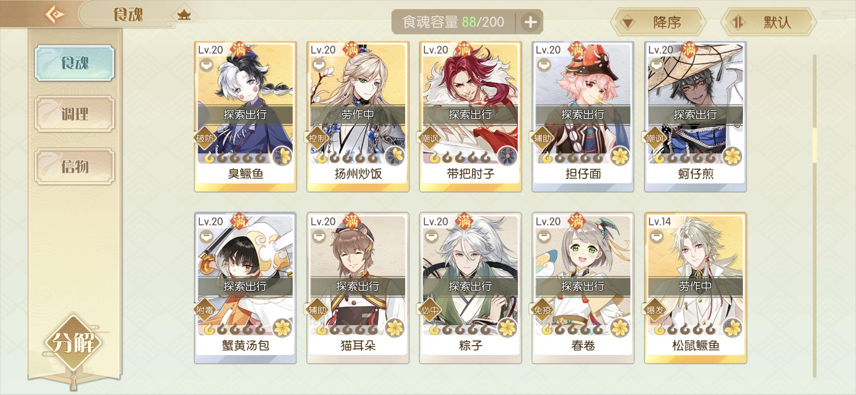This screenshot has width=856, height=395.
Task: Tap the back arrow icon
Action: (55, 15)
